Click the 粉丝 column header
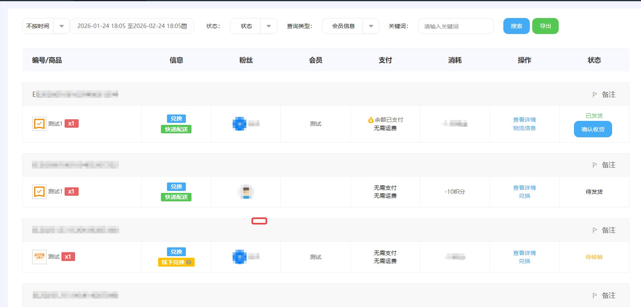 coord(246,60)
